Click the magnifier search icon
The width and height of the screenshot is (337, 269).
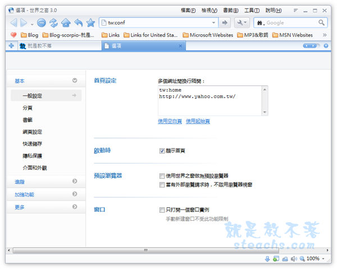(321, 22)
